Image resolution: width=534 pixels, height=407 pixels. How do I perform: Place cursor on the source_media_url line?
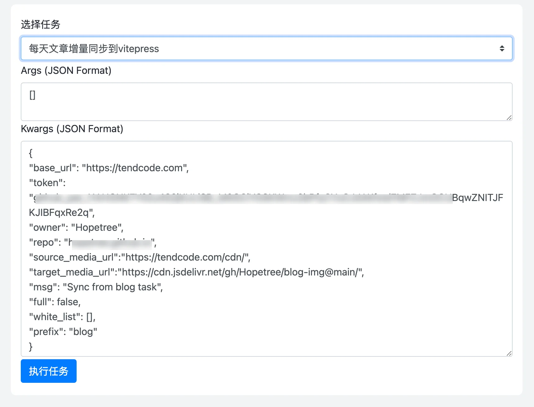(140, 257)
